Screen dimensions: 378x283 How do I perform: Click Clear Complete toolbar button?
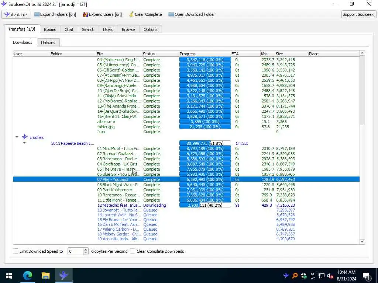[x=145, y=14]
